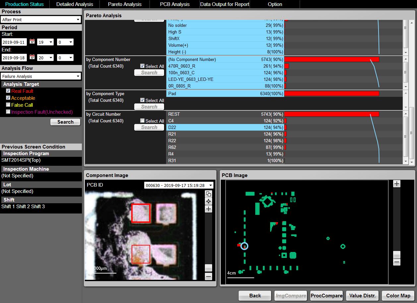This screenshot has height=303, width=417.
Task: Click the overlay windows icon in Component Image
Action: point(208,194)
